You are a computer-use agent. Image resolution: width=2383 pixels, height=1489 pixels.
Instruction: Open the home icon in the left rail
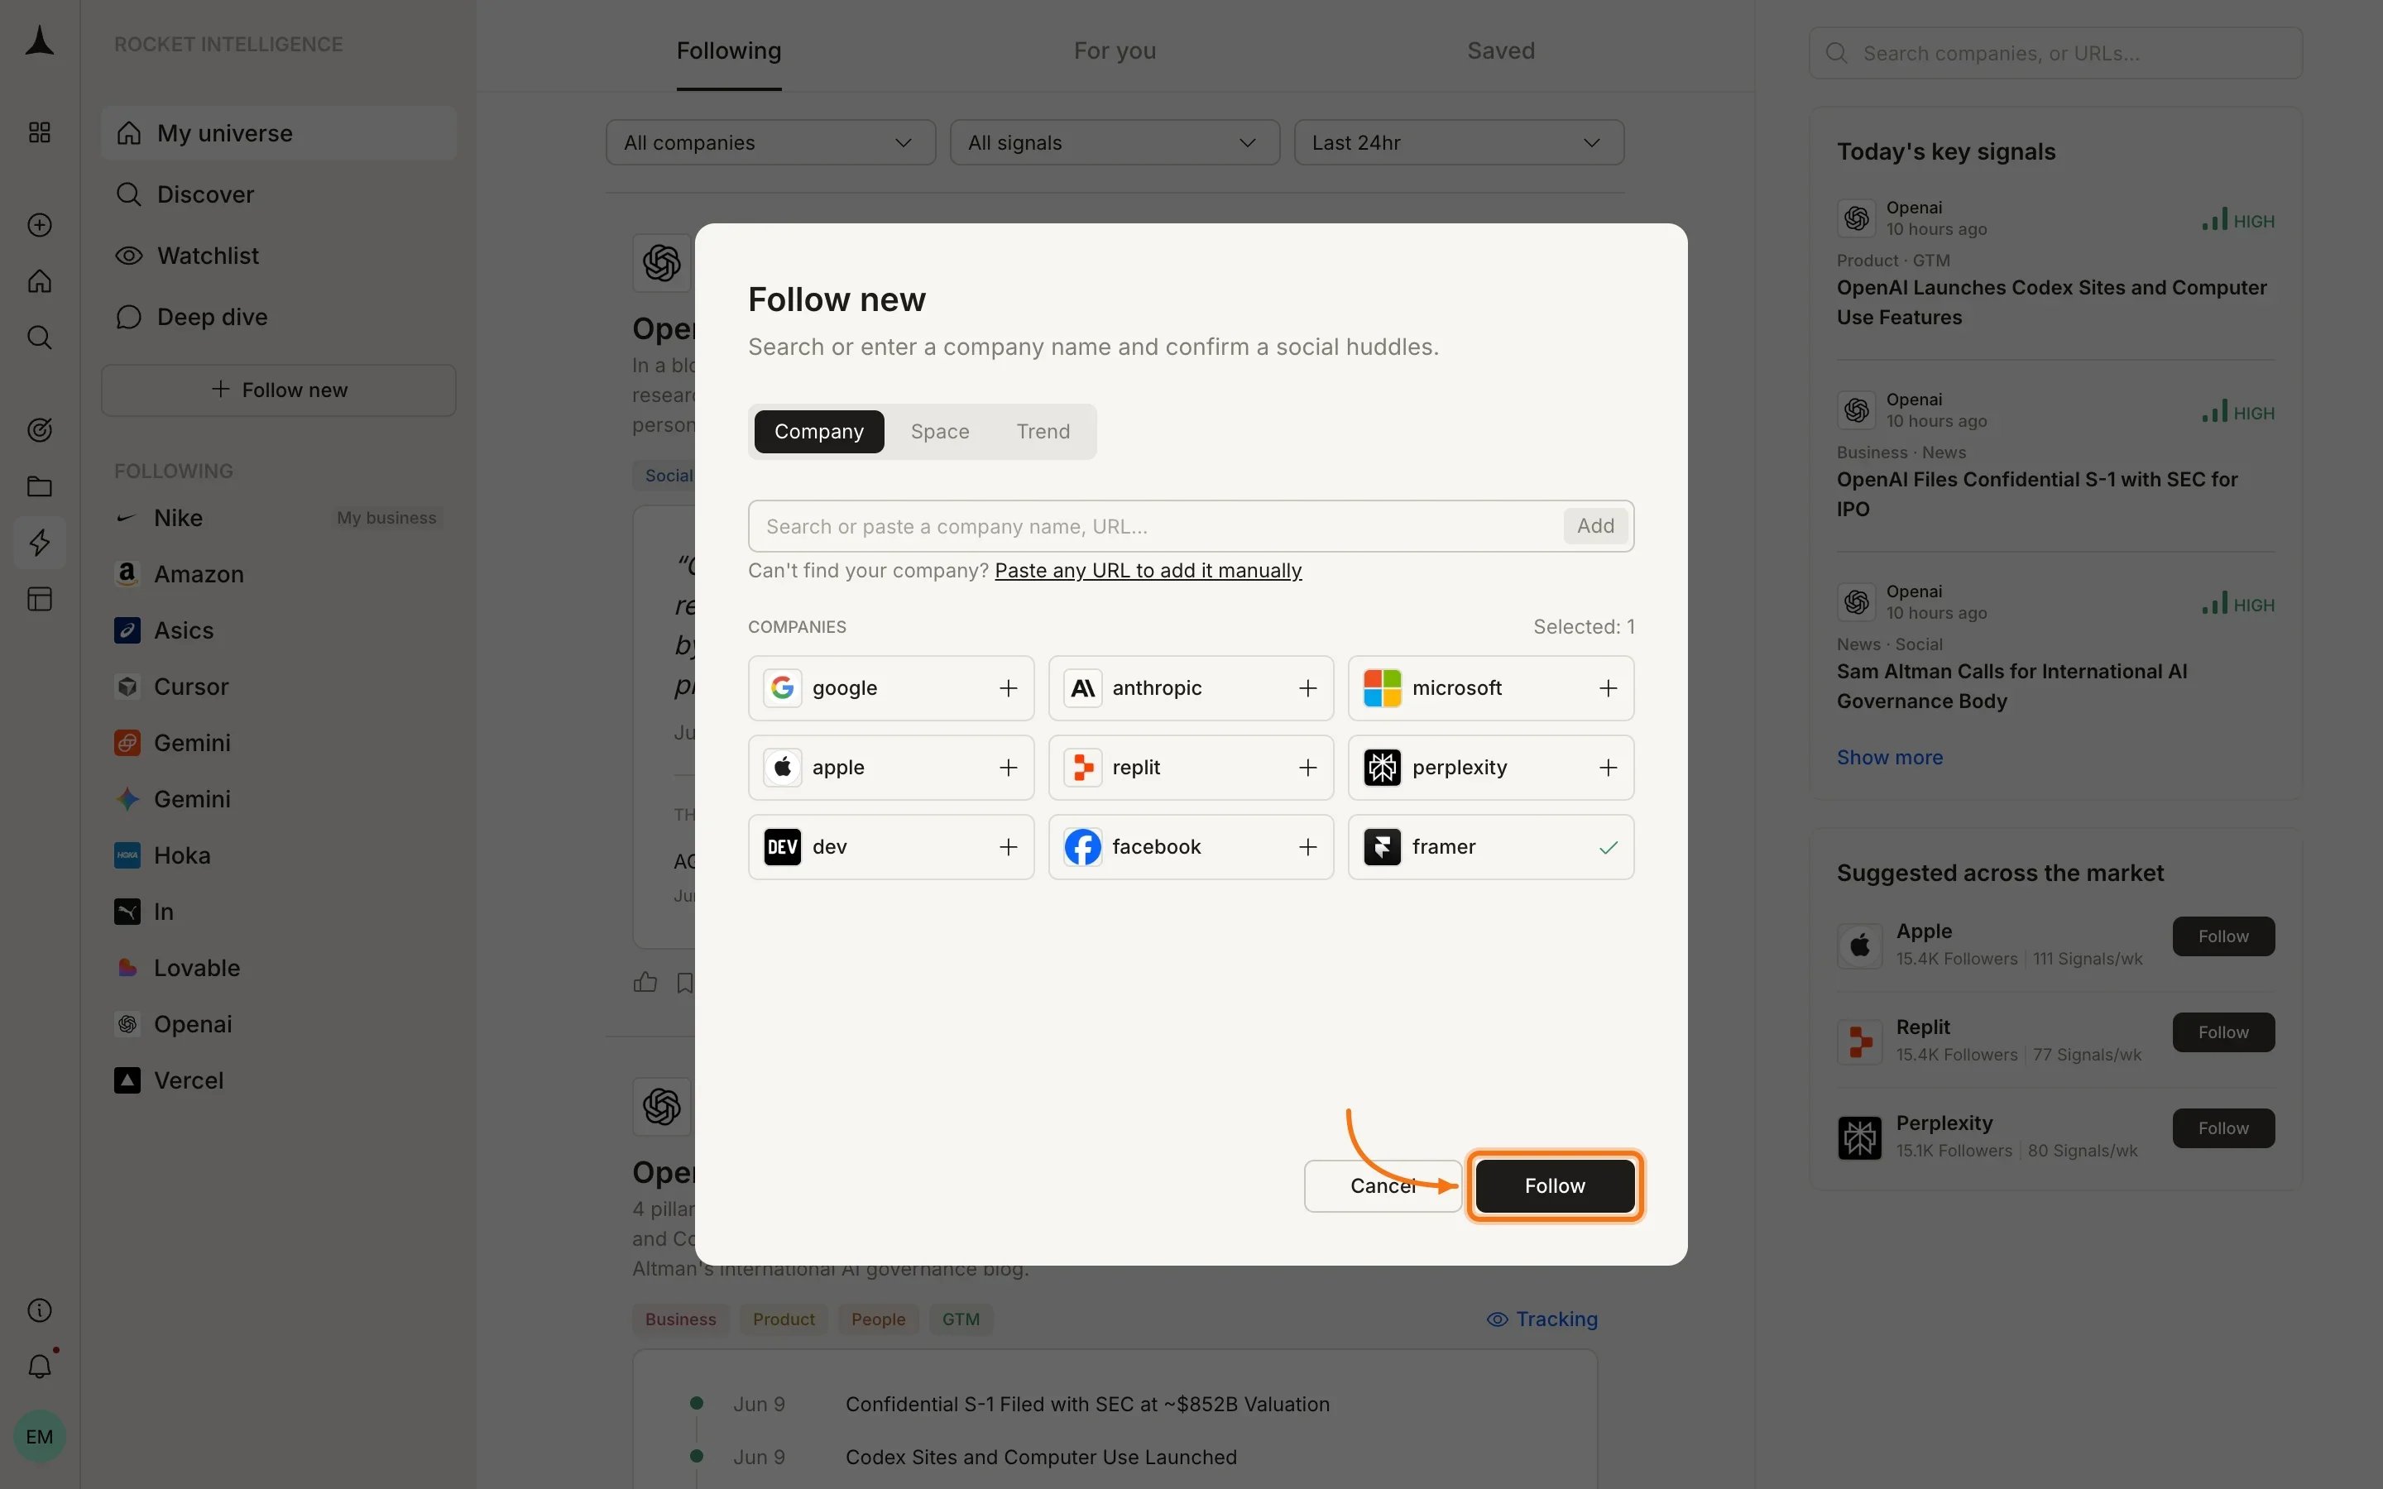[x=40, y=281]
